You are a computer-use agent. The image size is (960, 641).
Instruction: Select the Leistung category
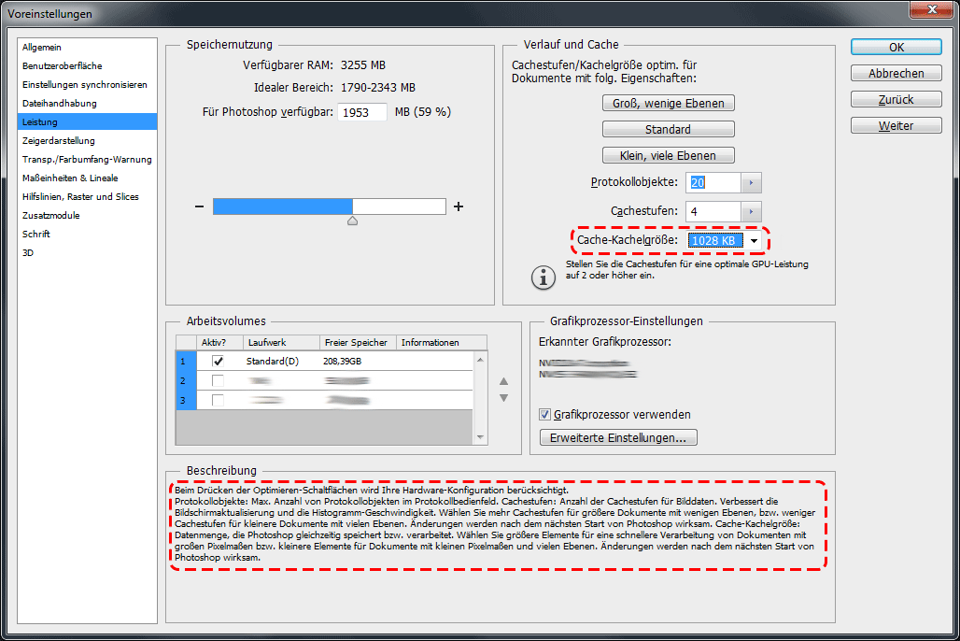88,122
